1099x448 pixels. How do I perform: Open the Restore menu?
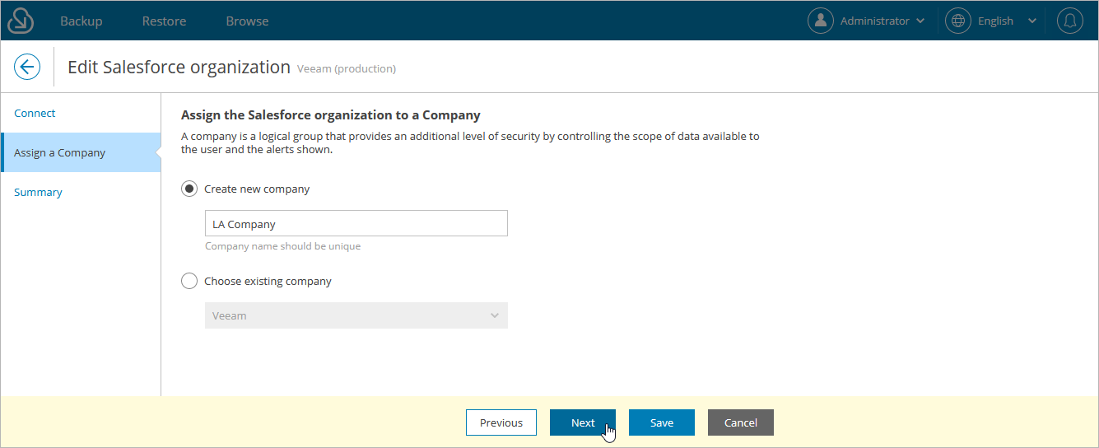click(164, 21)
